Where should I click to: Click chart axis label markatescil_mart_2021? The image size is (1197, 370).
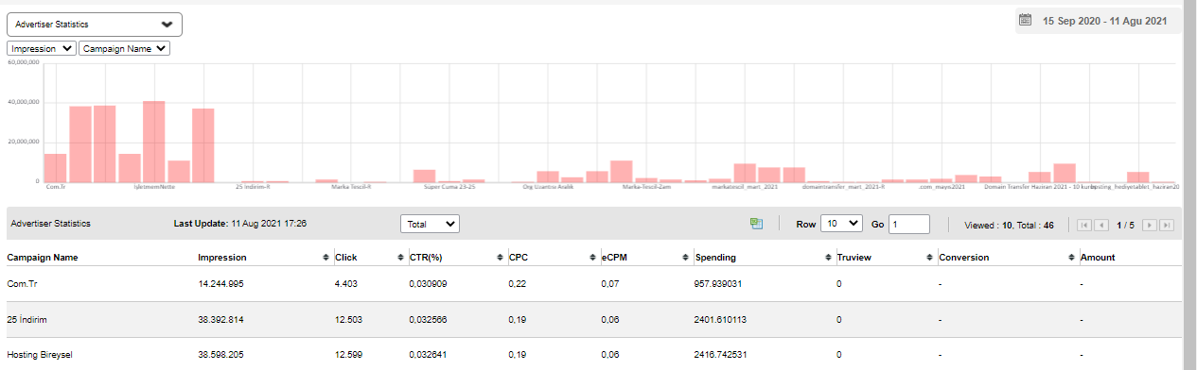[745, 187]
